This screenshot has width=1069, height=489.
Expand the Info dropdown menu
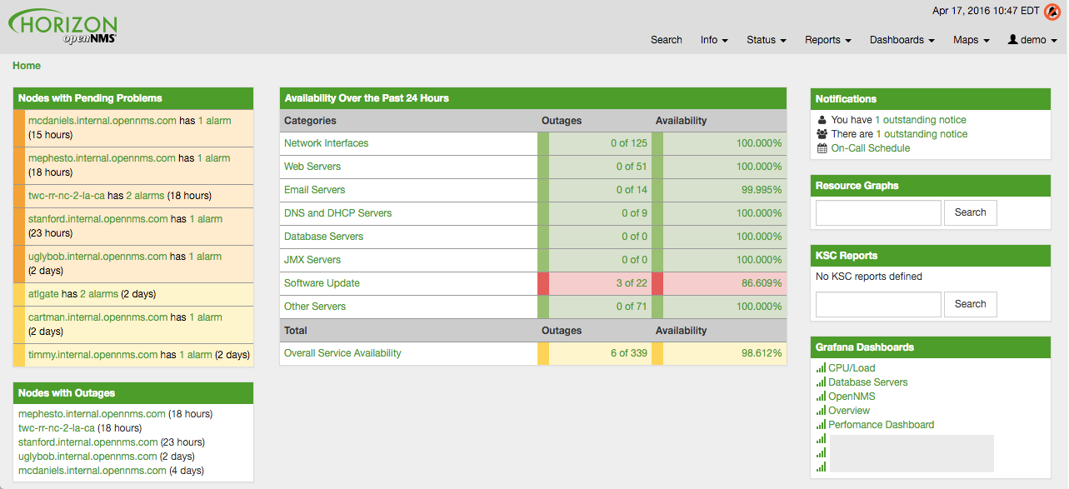pyautogui.click(x=714, y=40)
